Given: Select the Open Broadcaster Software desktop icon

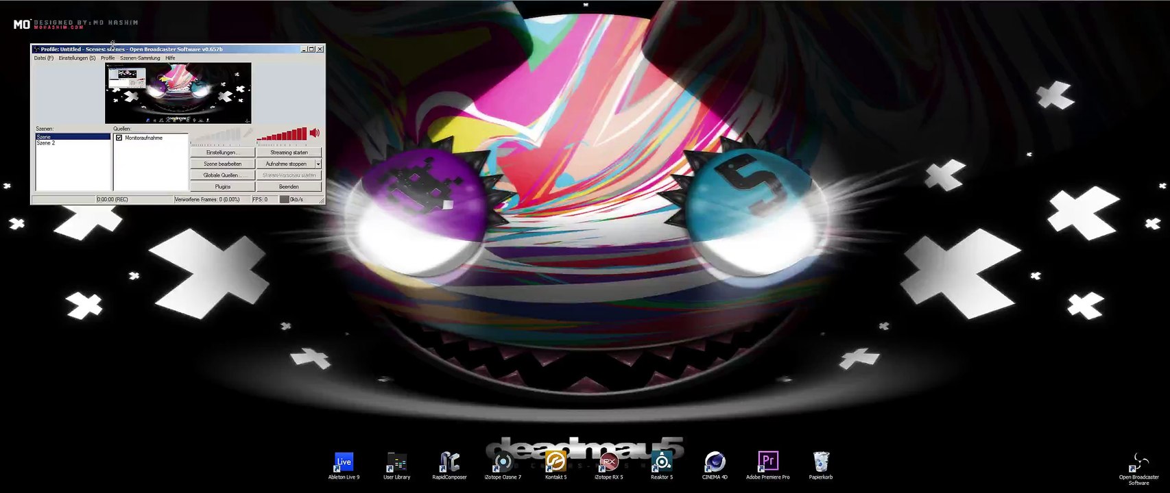Looking at the screenshot, I should pos(1138,469).
